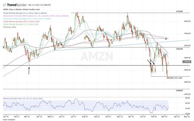The width and height of the screenshot is (194, 121).
Task: Select the Simple Moving Average (200) legend entry
Action: click(x=21, y=21)
